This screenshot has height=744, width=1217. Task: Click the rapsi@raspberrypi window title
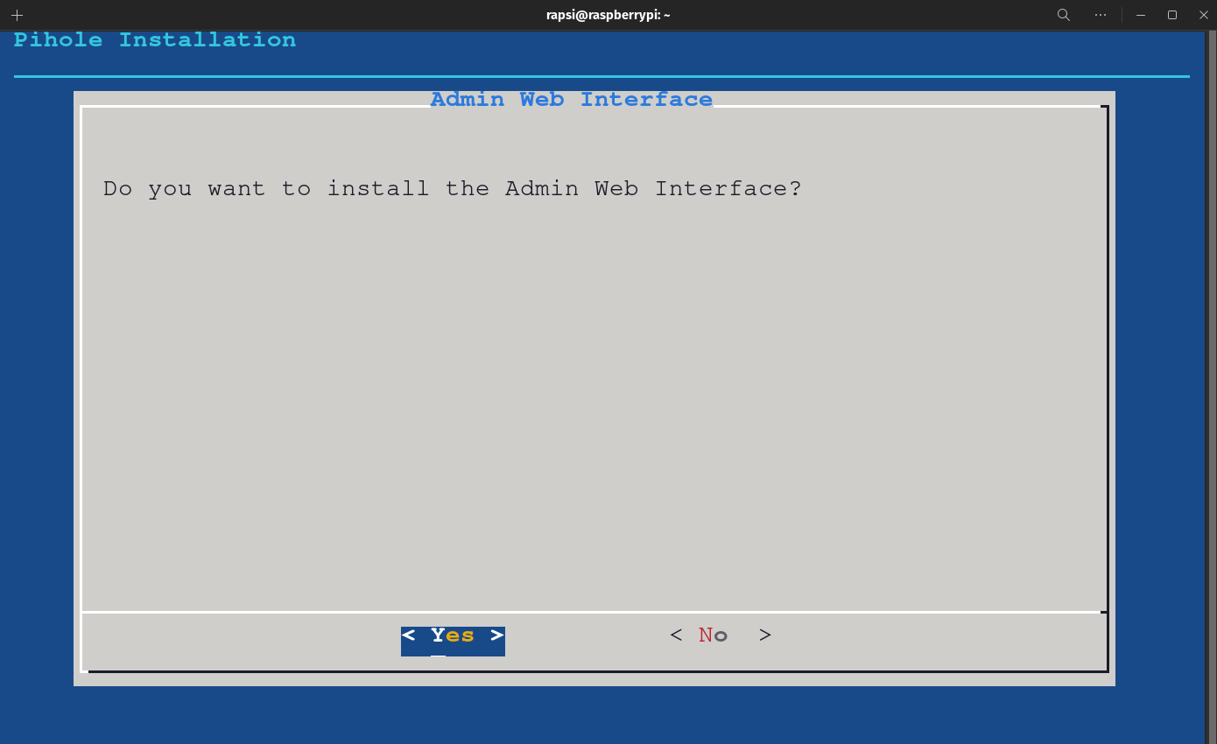[608, 15]
